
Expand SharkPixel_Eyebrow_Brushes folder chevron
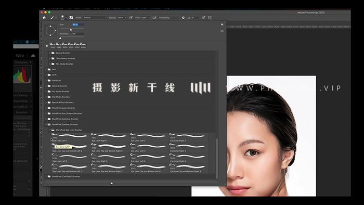coord(46,119)
